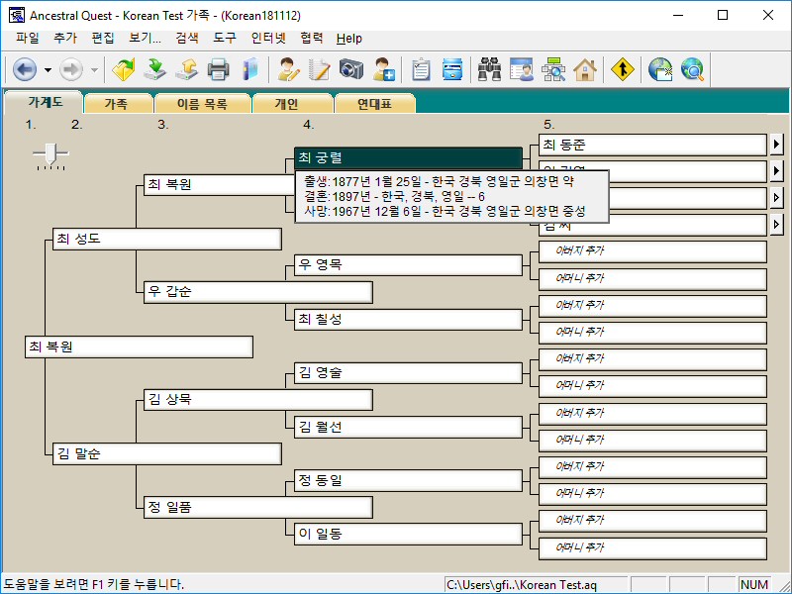Image resolution: width=792 pixels, height=594 pixels.
Task: Select the 김 말순 pedigree box
Action: (166, 454)
